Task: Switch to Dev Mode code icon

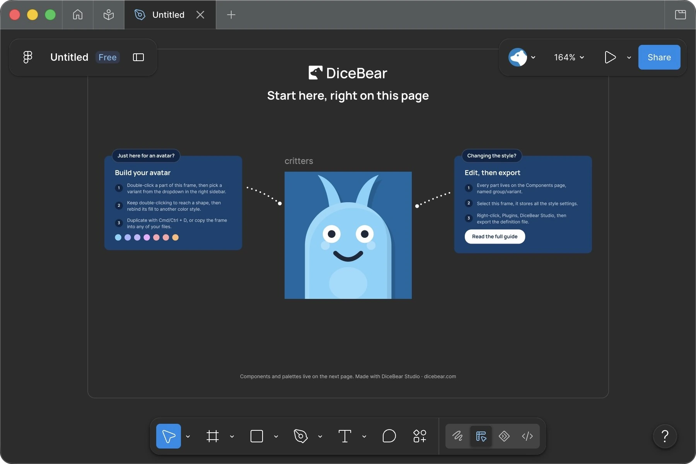Action: click(527, 436)
